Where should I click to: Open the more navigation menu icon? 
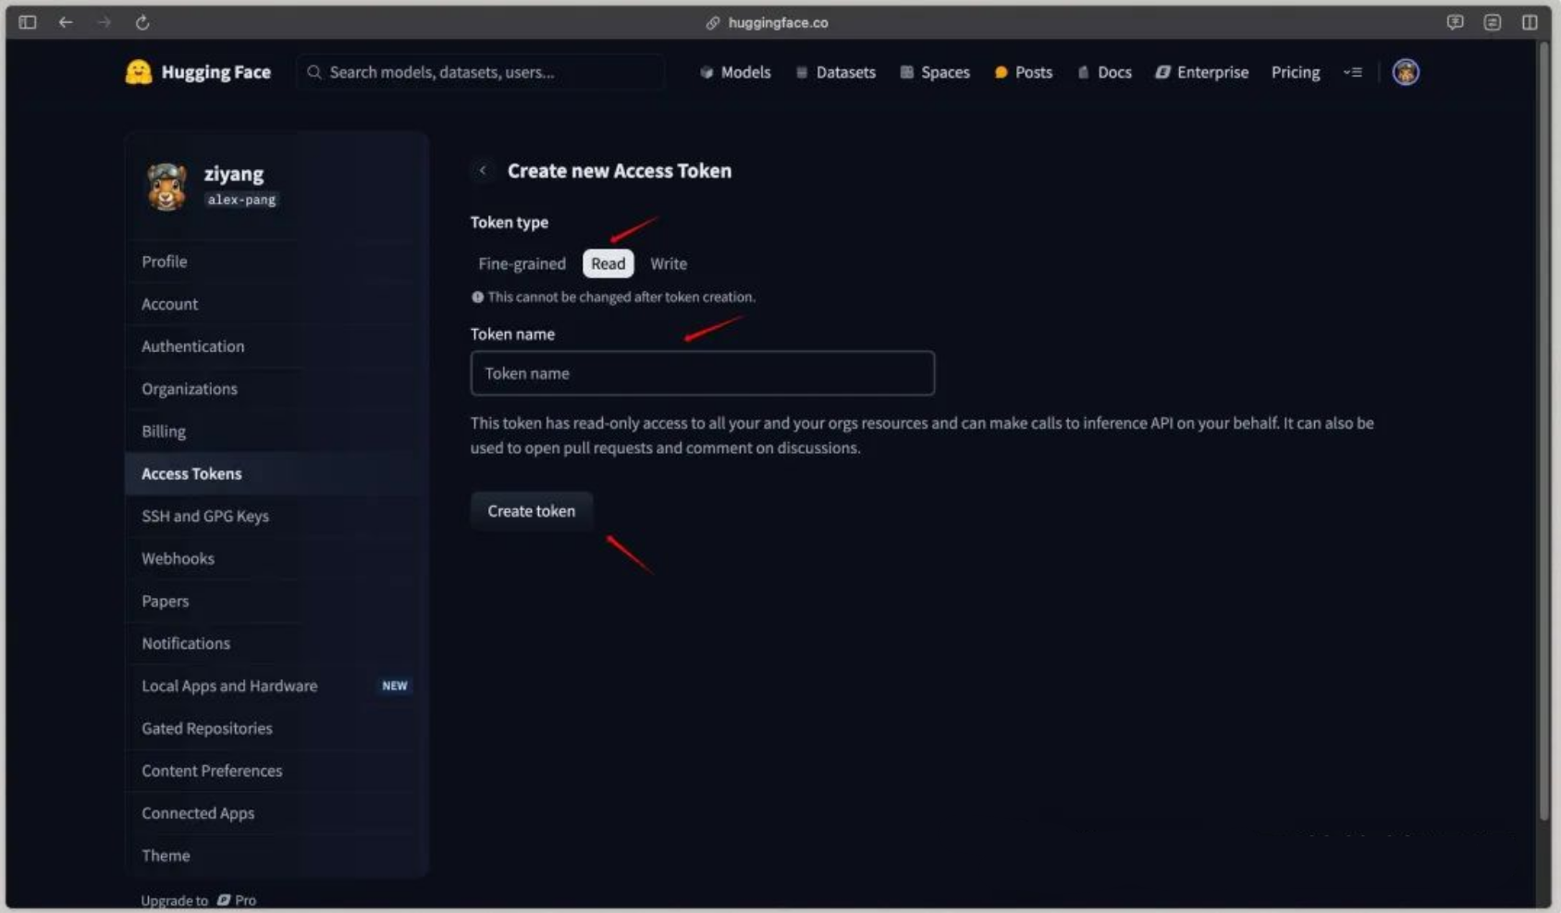pyautogui.click(x=1353, y=72)
